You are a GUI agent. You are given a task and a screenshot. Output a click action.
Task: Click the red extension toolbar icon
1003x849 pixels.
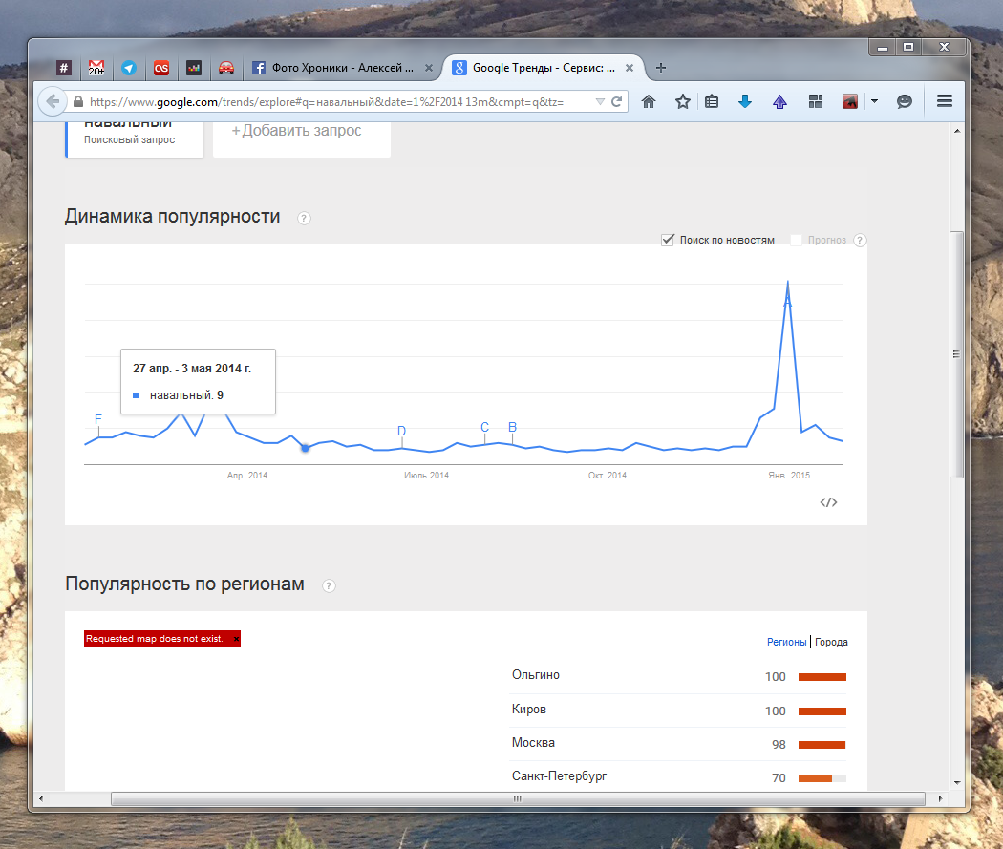click(849, 101)
